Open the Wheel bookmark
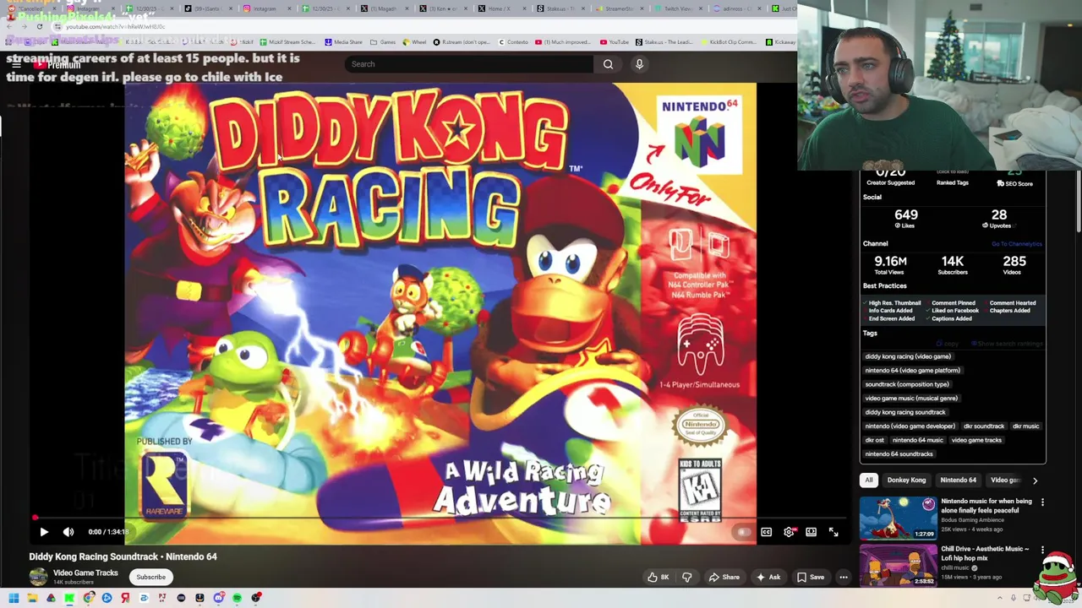Screen dimensions: 1082x608 point(414,41)
